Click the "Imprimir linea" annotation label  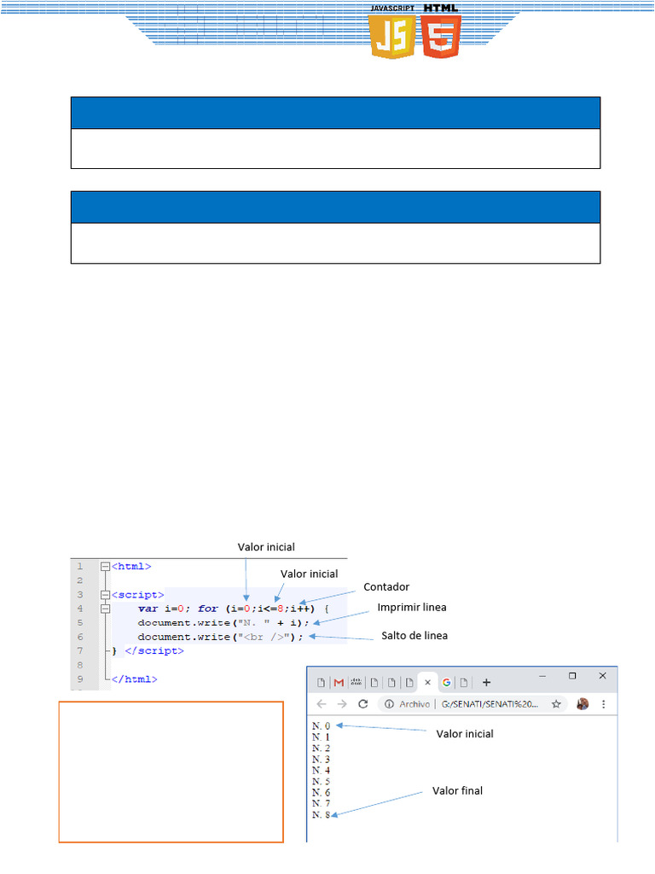(x=412, y=607)
